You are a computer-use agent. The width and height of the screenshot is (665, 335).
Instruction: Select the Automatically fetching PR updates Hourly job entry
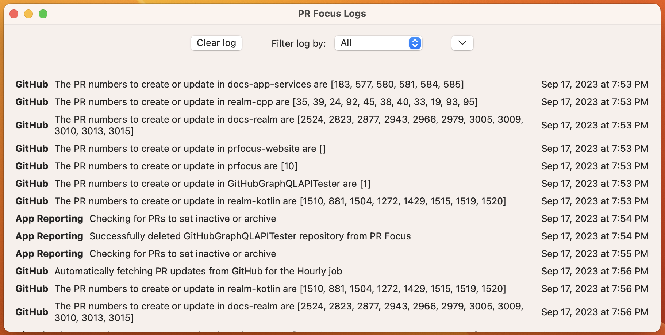click(x=332, y=271)
